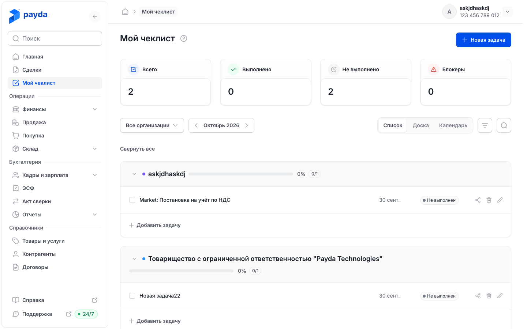Share the Новая задача22 task
Viewport: 527px width, 329px height.
click(478, 296)
